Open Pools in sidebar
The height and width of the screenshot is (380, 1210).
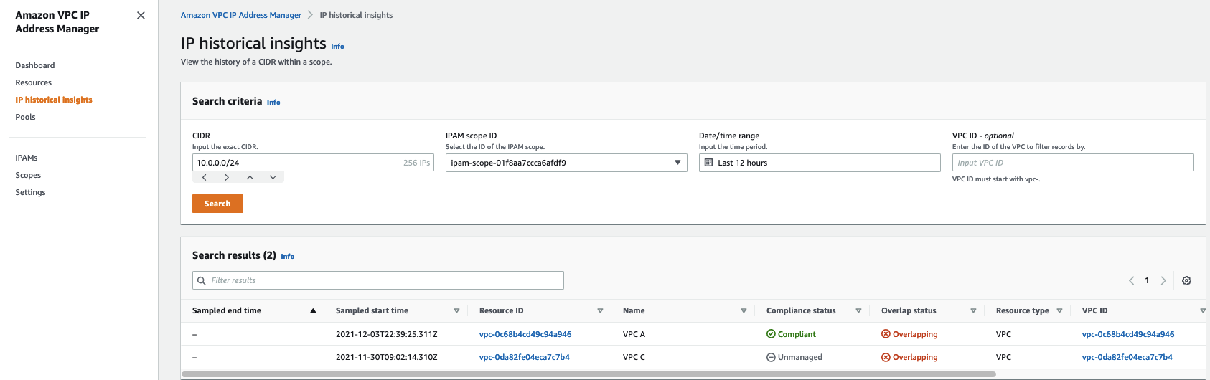pyautogui.click(x=25, y=117)
